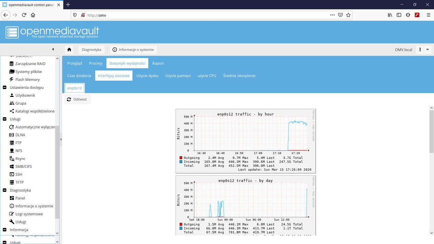Click the Firefox sidebar toggle icon
The image size is (434, 244).
pos(399,15)
